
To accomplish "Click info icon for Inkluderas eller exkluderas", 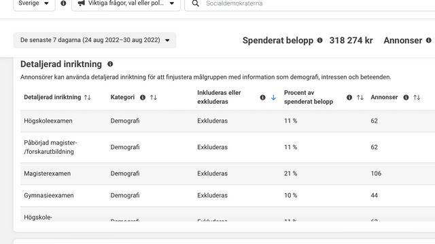I will (263, 98).
